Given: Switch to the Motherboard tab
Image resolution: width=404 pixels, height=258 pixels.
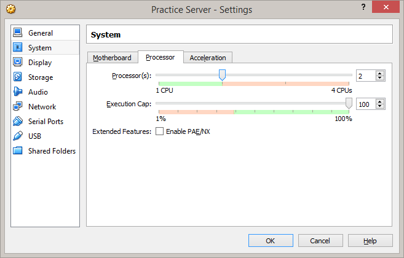Looking at the screenshot, I should coord(112,58).
